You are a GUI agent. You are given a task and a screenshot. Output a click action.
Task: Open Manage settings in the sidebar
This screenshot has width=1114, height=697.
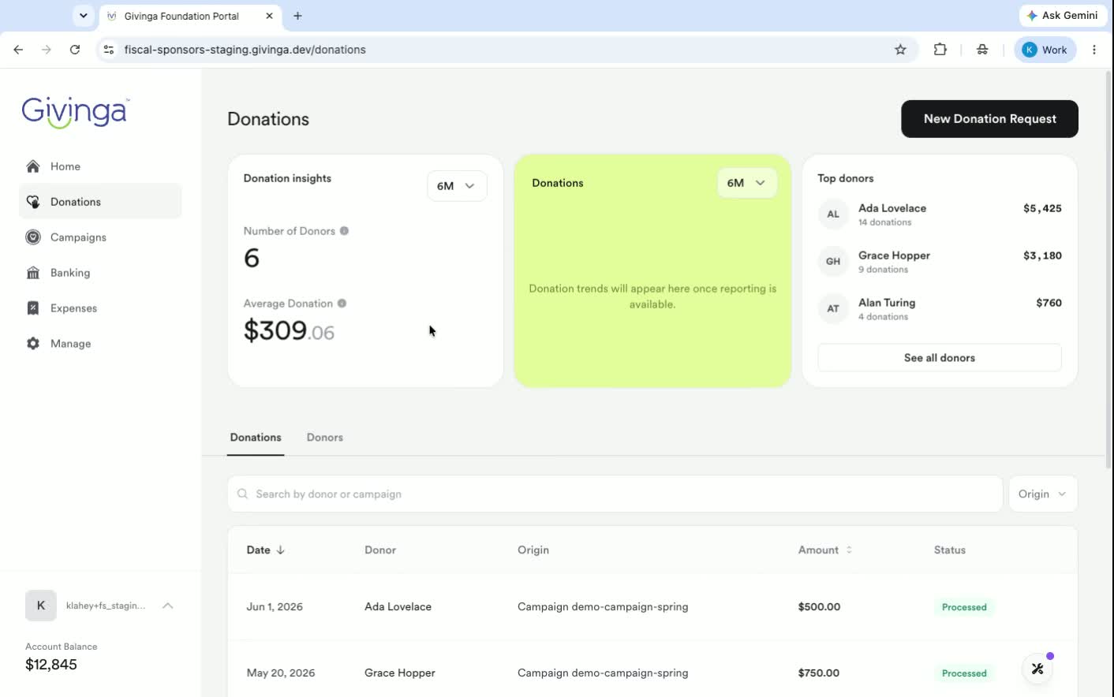100,344
